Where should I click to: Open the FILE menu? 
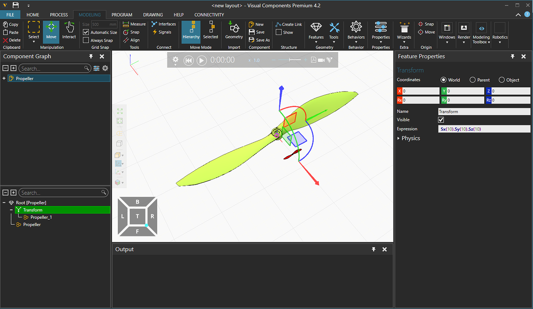10,15
